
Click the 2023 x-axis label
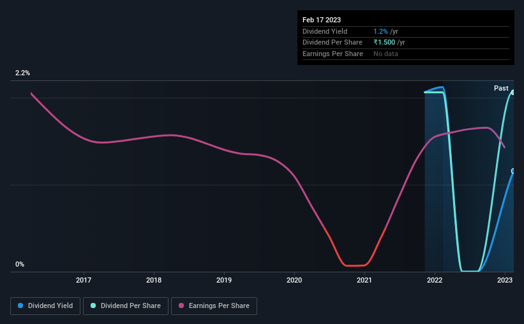(x=505, y=280)
